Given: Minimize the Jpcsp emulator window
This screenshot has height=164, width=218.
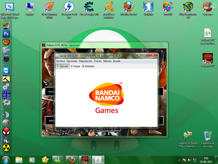Looking at the screenshot, I should [139, 55].
